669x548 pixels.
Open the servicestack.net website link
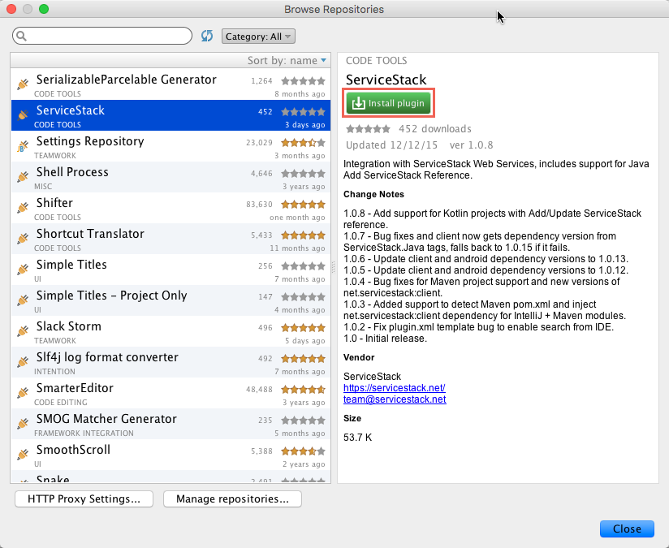click(394, 388)
